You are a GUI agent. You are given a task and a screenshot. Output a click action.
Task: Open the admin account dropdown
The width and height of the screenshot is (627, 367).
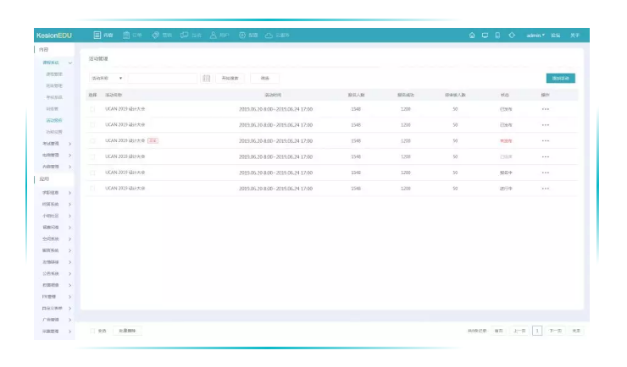point(535,36)
